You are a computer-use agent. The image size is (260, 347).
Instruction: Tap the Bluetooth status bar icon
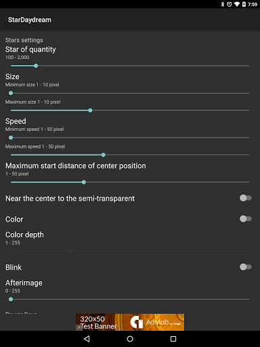pos(223,4)
